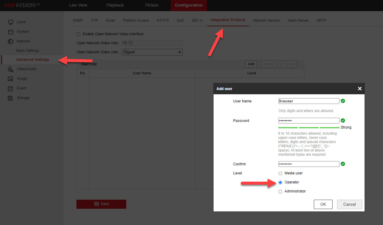Choose the Administrator level radio button
Viewport: 383px width, 225px height.
click(x=280, y=192)
